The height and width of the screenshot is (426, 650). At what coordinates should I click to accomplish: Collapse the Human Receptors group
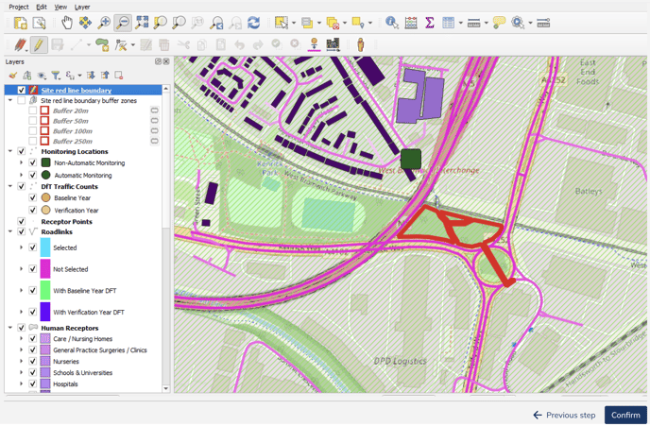pos(10,328)
